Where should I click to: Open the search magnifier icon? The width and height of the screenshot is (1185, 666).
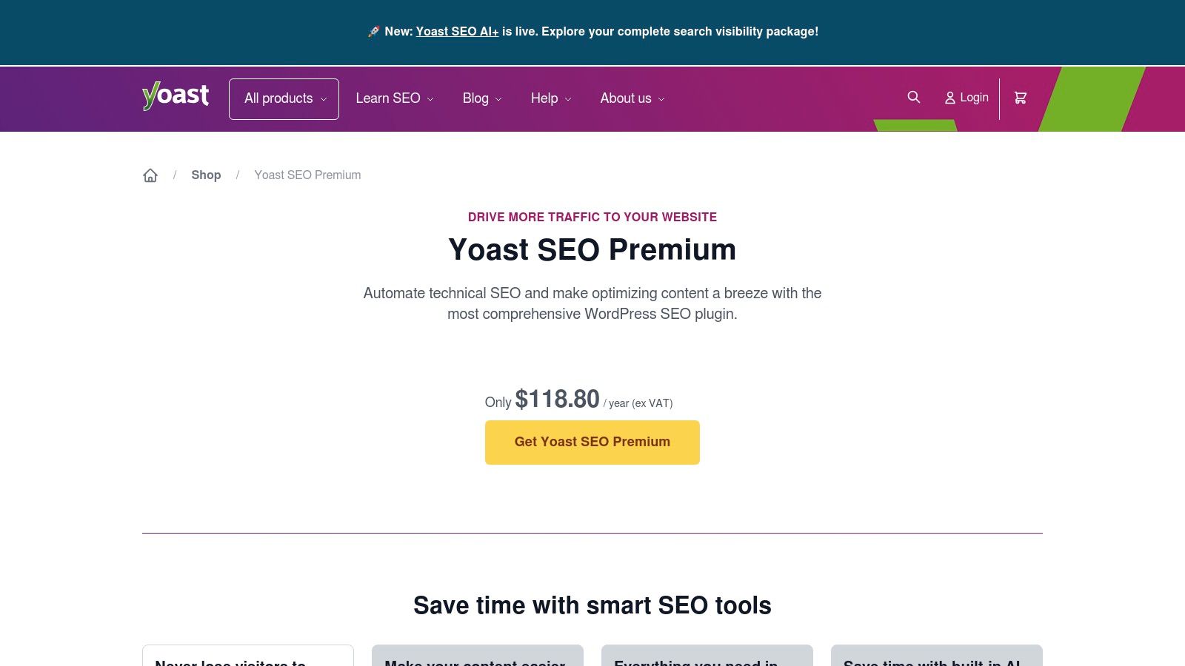click(914, 98)
